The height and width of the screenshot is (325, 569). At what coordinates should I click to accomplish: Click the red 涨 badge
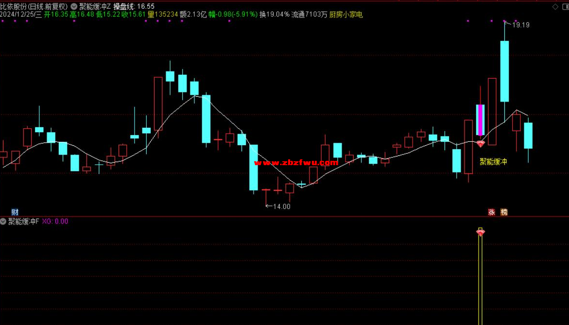[x=492, y=212]
